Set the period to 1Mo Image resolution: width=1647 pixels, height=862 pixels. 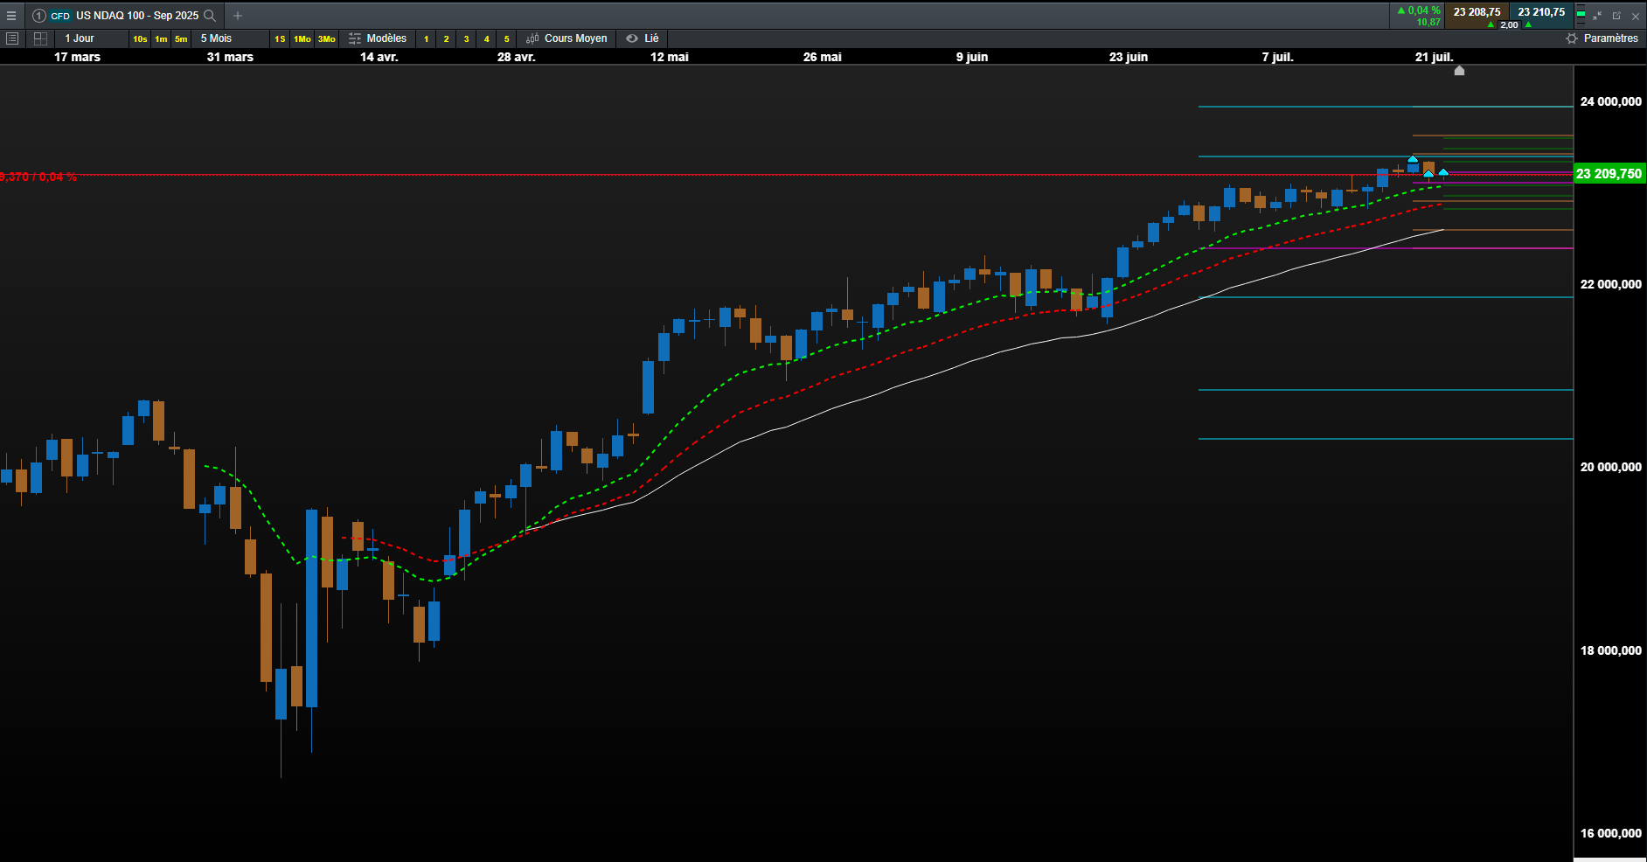[x=302, y=38]
